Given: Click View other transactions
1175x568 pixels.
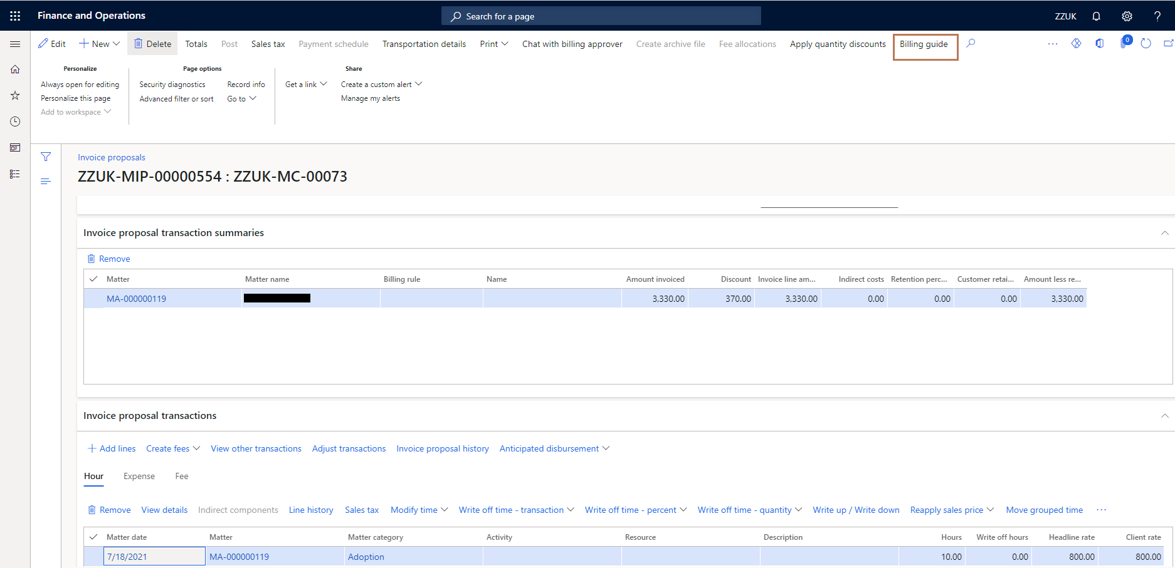Looking at the screenshot, I should pyautogui.click(x=256, y=448).
